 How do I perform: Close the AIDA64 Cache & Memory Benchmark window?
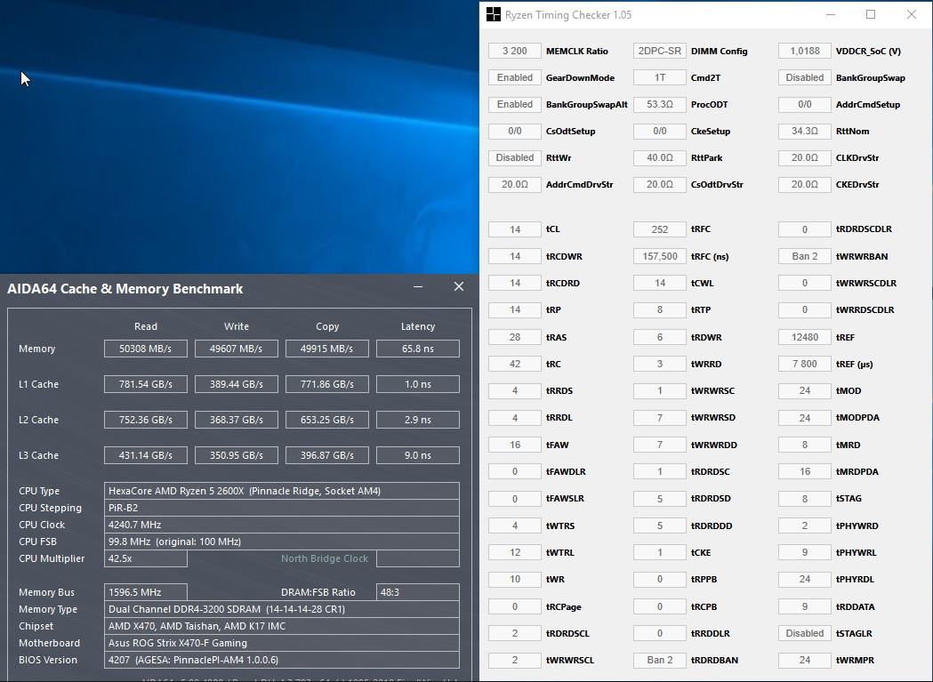coord(459,287)
